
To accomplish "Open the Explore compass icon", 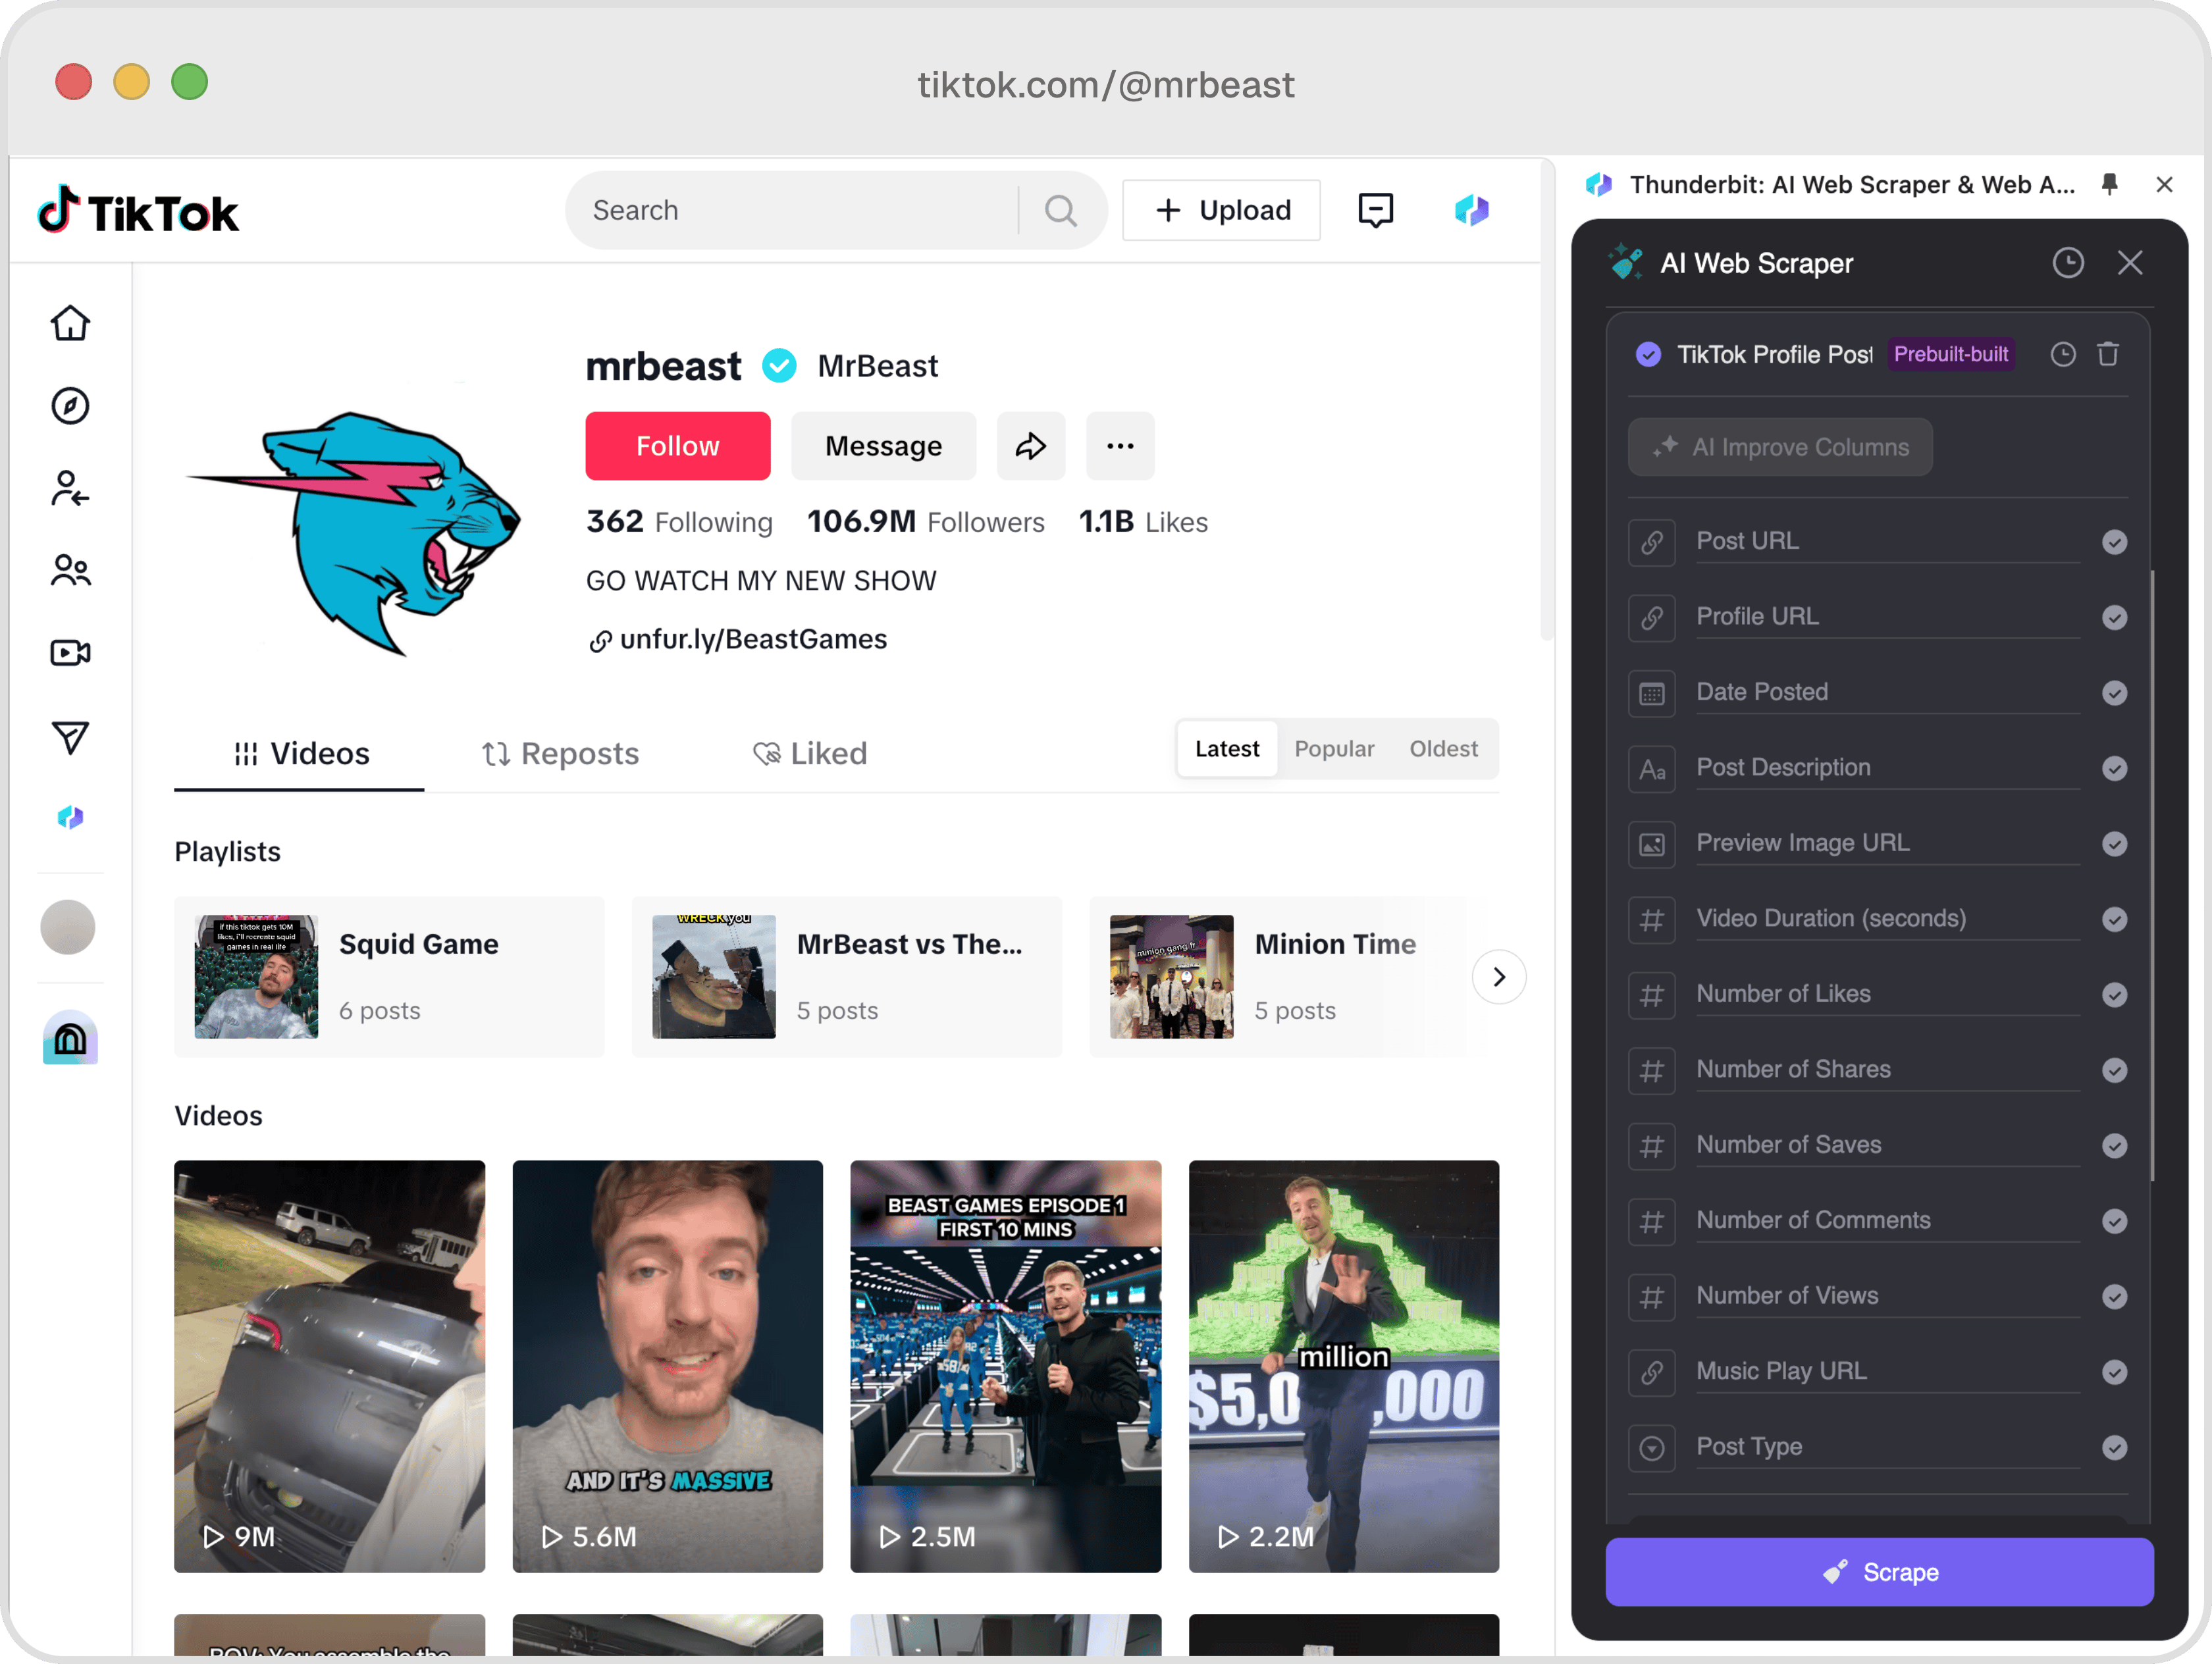I will tap(70, 406).
